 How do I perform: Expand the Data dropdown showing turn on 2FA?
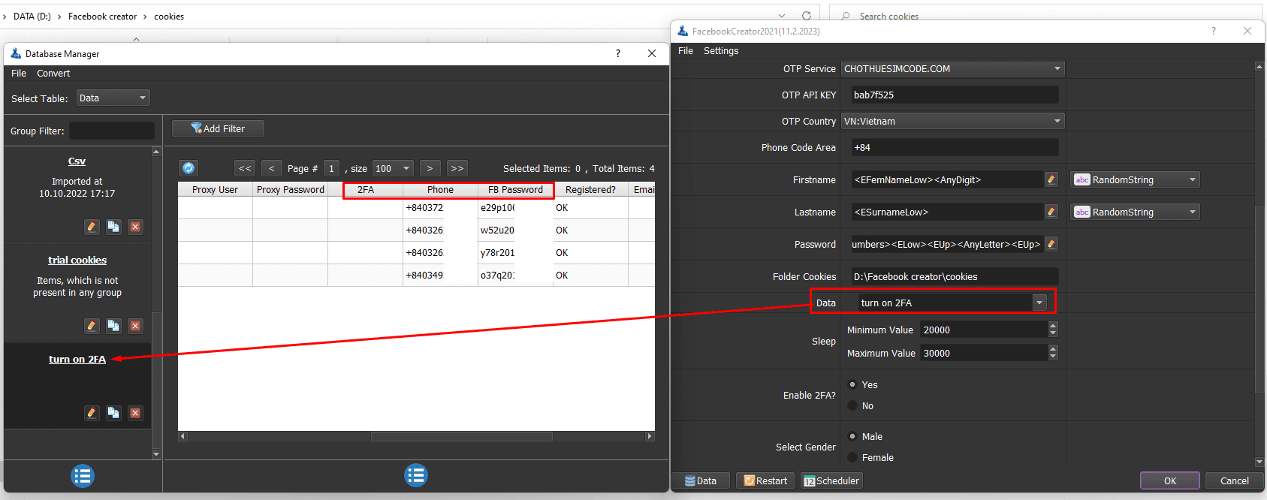pyautogui.click(x=1039, y=303)
